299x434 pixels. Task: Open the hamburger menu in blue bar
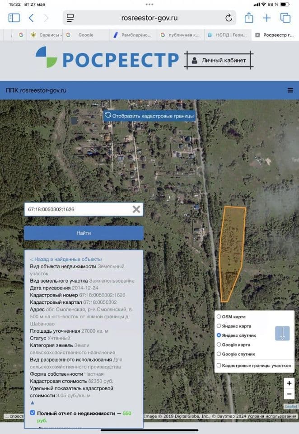pos(290,90)
